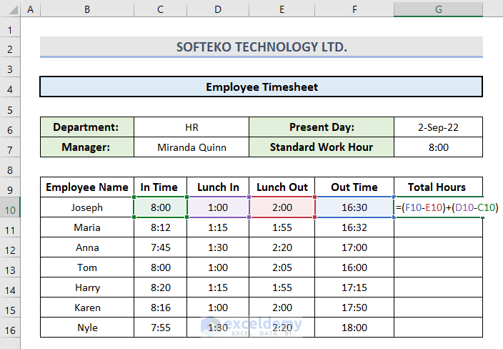This screenshot has width=503, height=349.
Task: Click the SOFTEKO TECHNOLOGY LTD. title cell
Action: pos(262,47)
